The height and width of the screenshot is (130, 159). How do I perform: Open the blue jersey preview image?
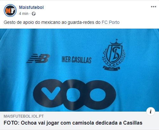point(79,70)
